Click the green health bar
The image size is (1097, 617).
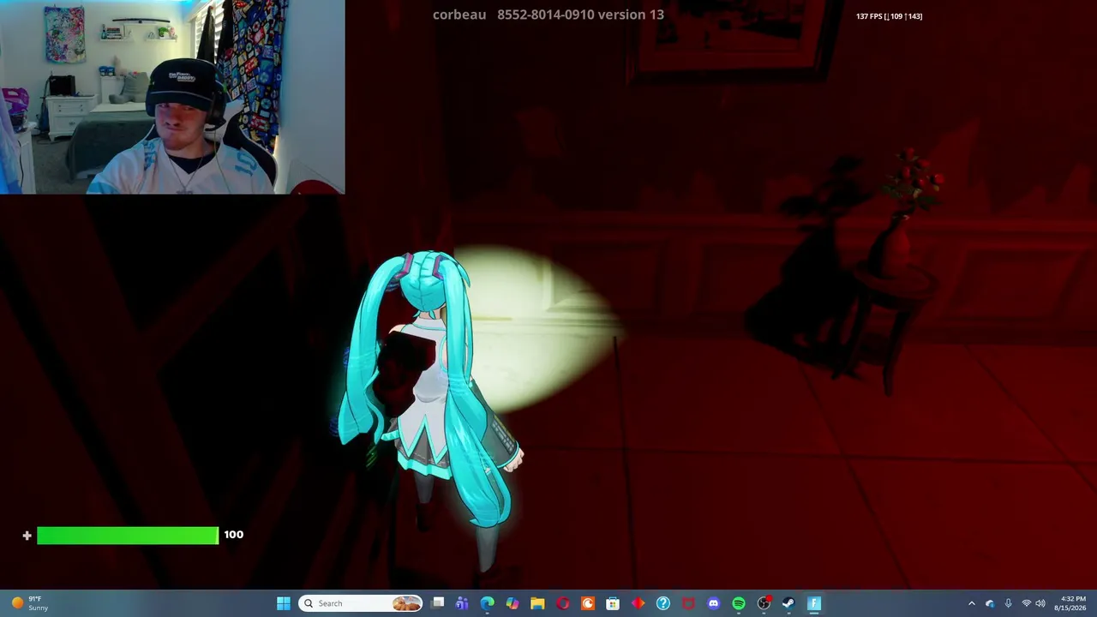pos(128,536)
